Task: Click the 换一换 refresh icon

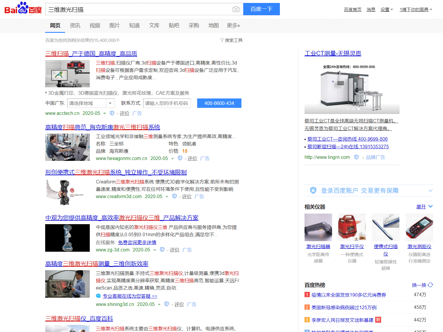Action: 430,285
